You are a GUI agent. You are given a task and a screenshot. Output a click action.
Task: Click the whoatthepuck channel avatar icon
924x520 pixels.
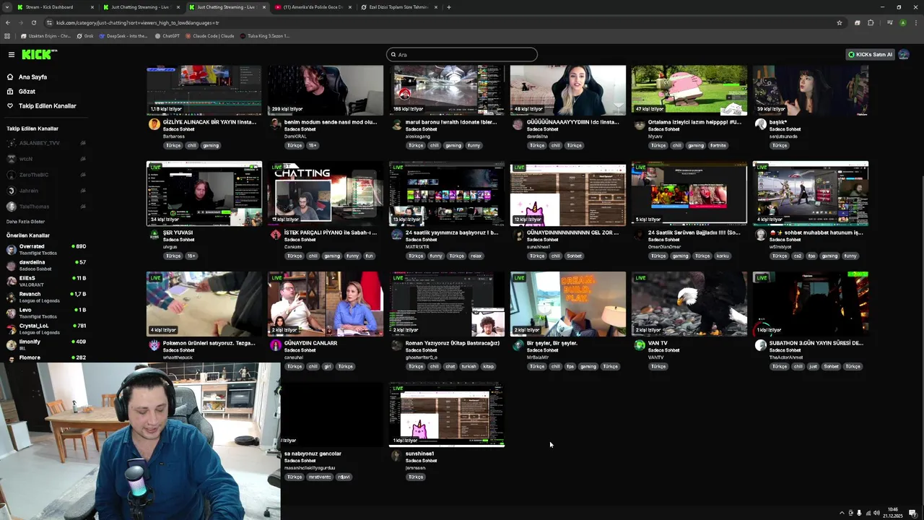tap(154, 345)
